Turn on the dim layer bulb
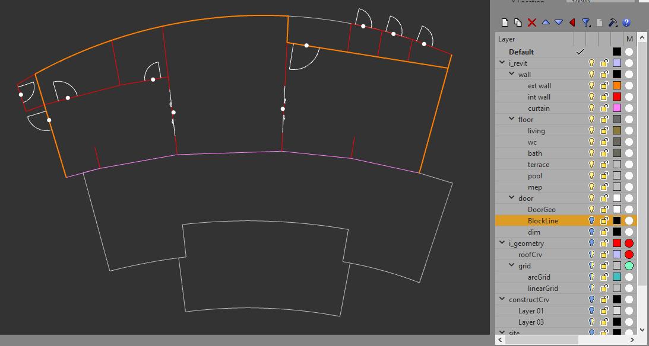649x346 pixels. 592,232
